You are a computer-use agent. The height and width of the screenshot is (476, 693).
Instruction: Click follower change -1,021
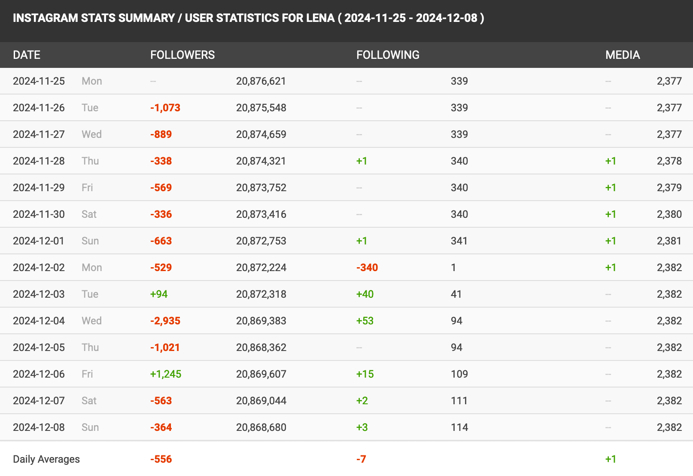click(x=165, y=348)
